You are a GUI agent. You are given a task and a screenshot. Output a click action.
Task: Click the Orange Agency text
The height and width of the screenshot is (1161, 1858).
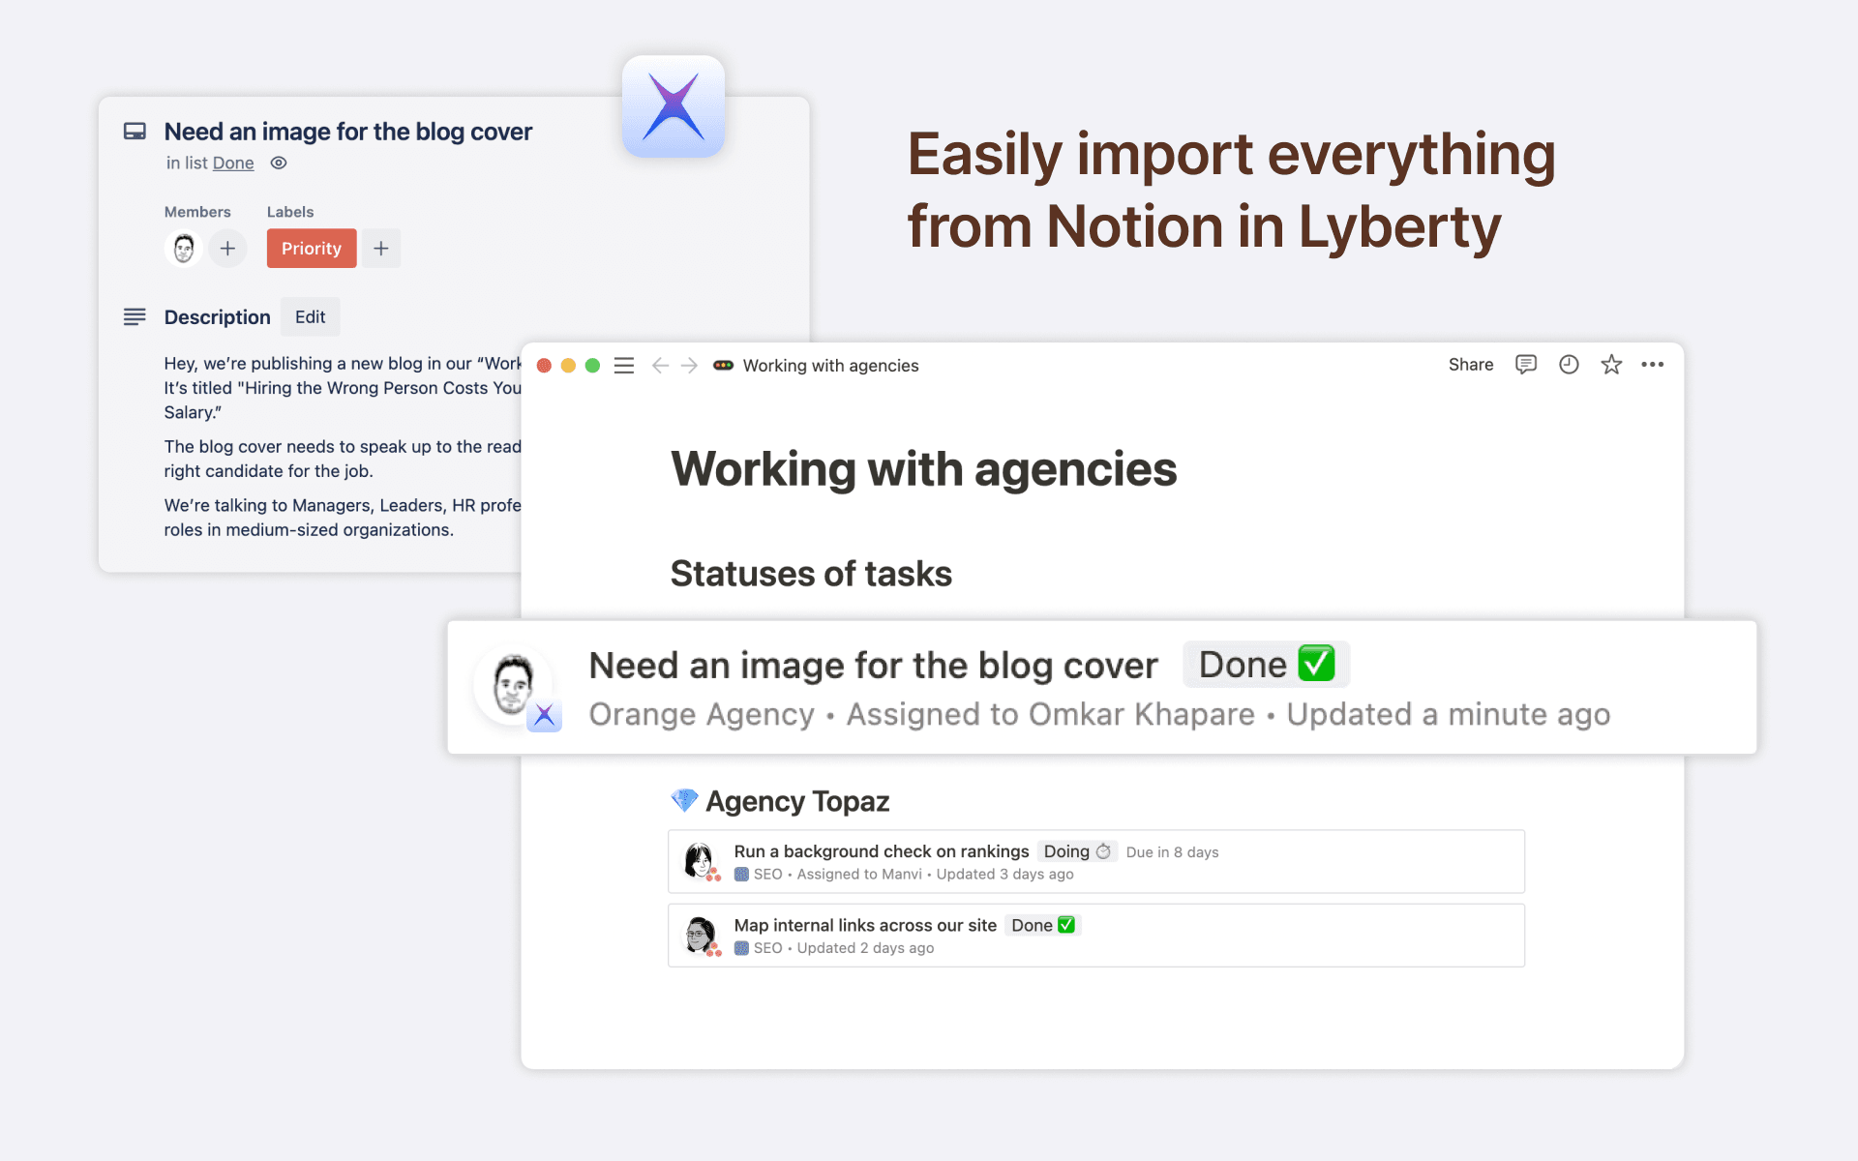tap(702, 715)
